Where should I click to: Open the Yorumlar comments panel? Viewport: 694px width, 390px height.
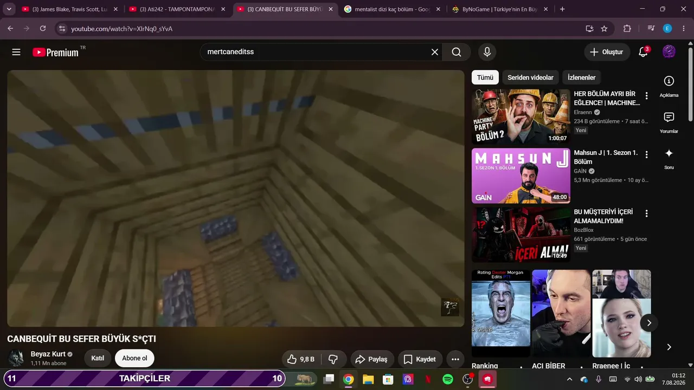669,123
